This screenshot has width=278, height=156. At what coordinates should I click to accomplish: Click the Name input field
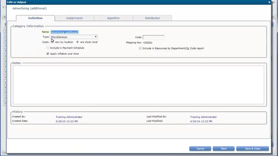65,32
